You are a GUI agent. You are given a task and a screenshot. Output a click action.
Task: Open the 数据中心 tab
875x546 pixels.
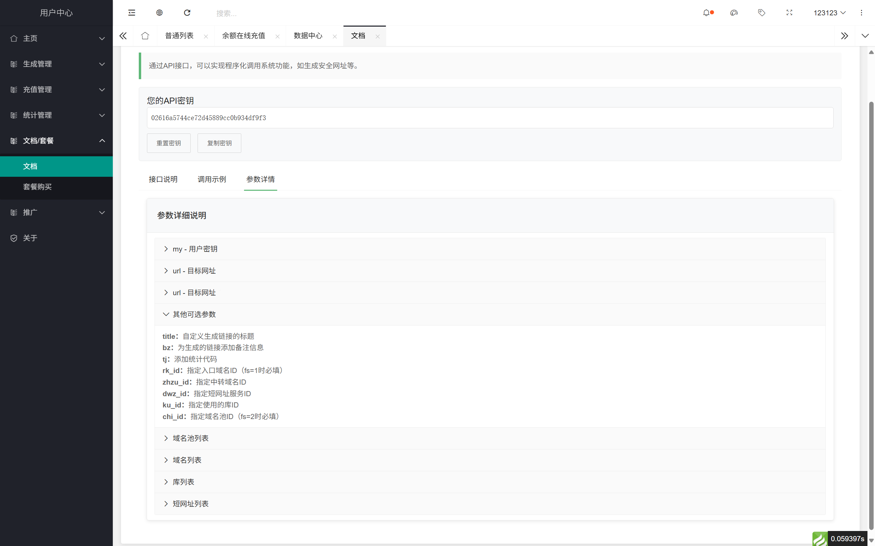pos(307,36)
